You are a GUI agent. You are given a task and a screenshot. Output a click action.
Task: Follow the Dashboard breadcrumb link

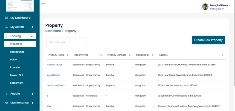click(x=53, y=31)
